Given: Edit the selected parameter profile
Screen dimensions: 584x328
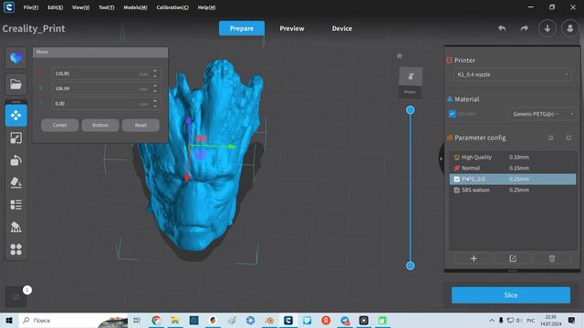Looking at the screenshot, I should pyautogui.click(x=513, y=259).
